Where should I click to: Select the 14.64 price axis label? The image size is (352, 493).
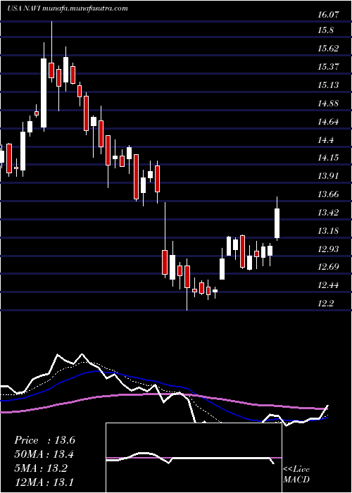tap(329, 121)
